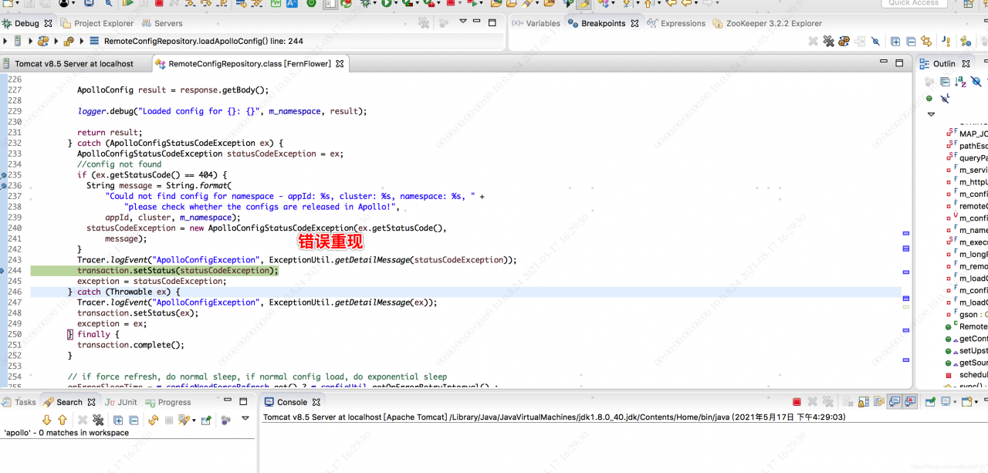The height and width of the screenshot is (473, 988).
Task: Maximize editor area button
Action: click(x=899, y=63)
